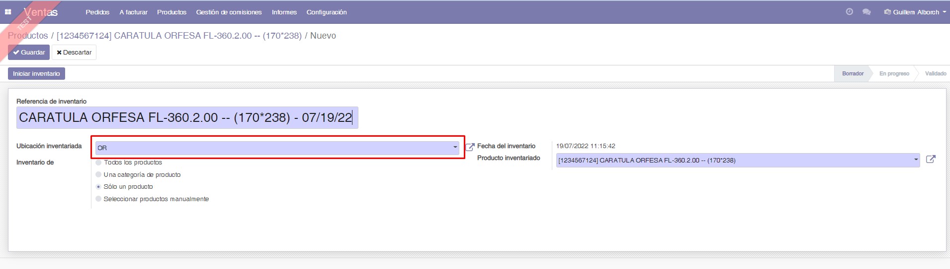Click the Guardar button
Image resolution: width=950 pixels, height=269 pixels.
29,53
